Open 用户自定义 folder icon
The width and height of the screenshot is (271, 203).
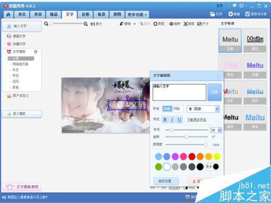(x=9, y=96)
